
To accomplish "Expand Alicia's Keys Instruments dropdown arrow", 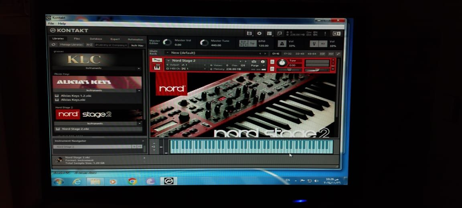I will (x=139, y=91).
